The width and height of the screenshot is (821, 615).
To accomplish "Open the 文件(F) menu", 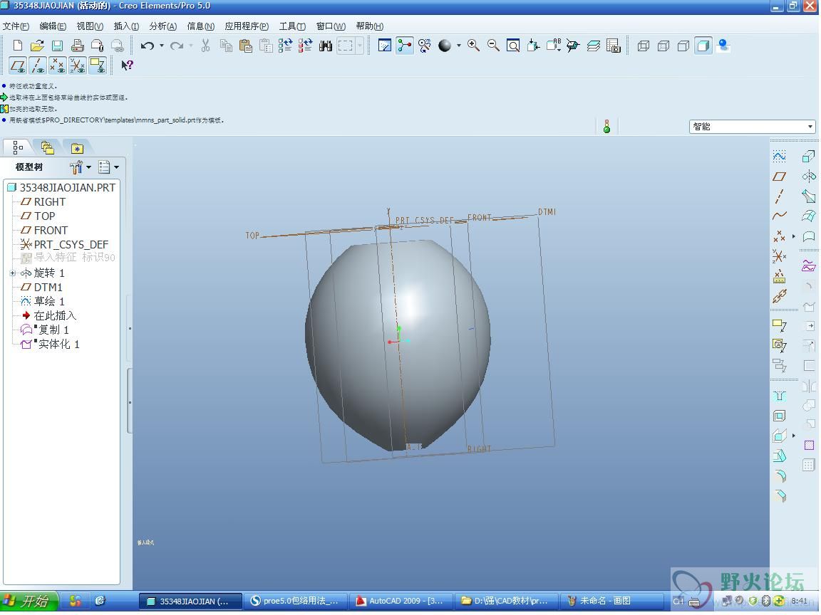I will pos(16,26).
